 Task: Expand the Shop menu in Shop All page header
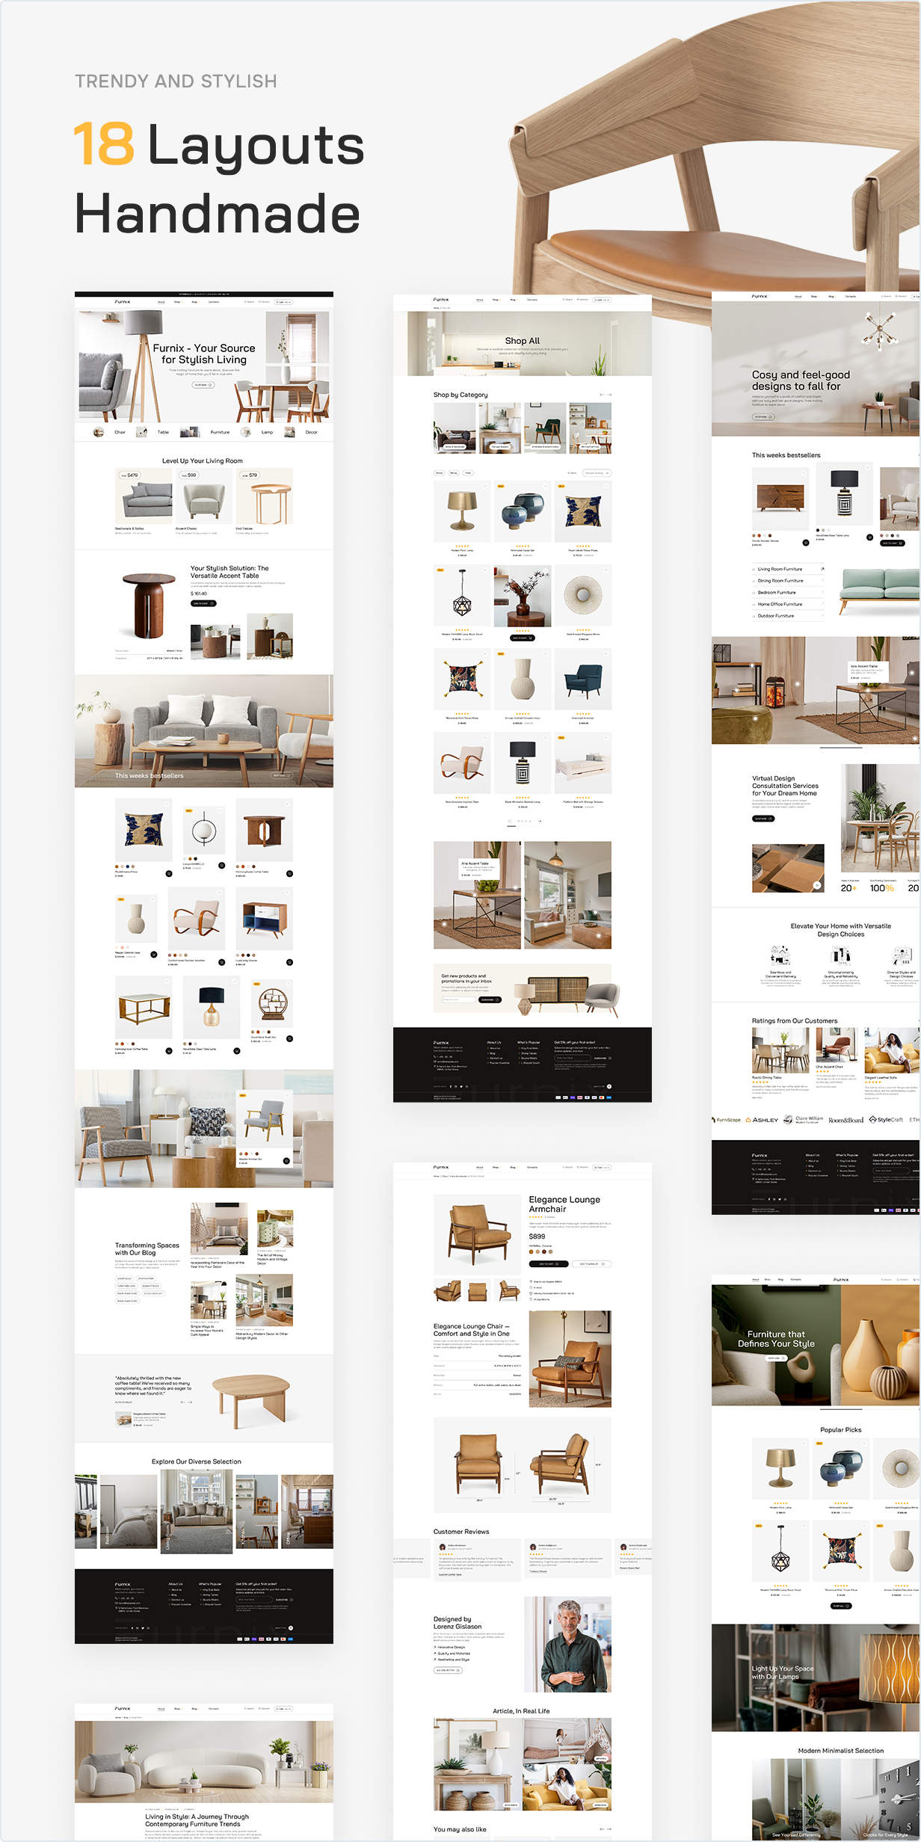496,300
